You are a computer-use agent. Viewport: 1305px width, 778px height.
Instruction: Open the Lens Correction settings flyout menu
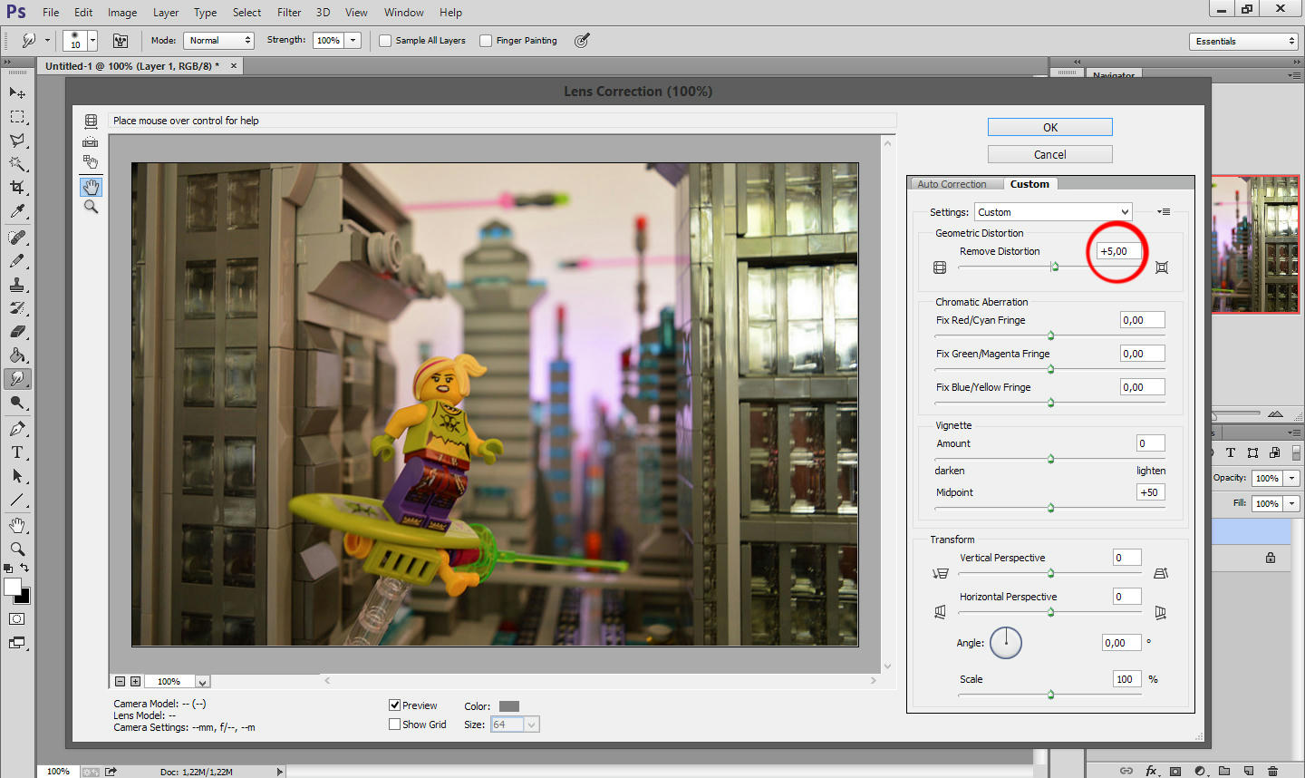click(1164, 212)
